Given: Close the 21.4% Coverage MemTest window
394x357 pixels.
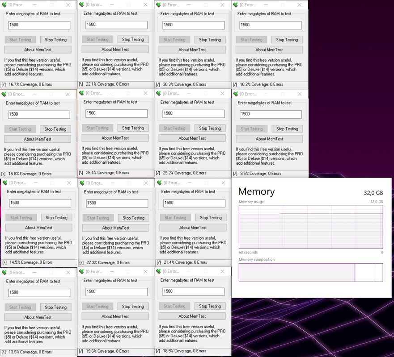Looking at the screenshot, I should 223,183.
